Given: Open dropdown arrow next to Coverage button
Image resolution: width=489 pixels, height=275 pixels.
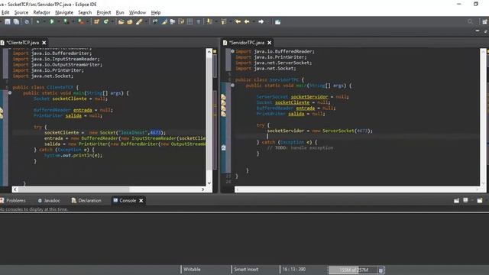Looking at the screenshot, I should [73, 21].
